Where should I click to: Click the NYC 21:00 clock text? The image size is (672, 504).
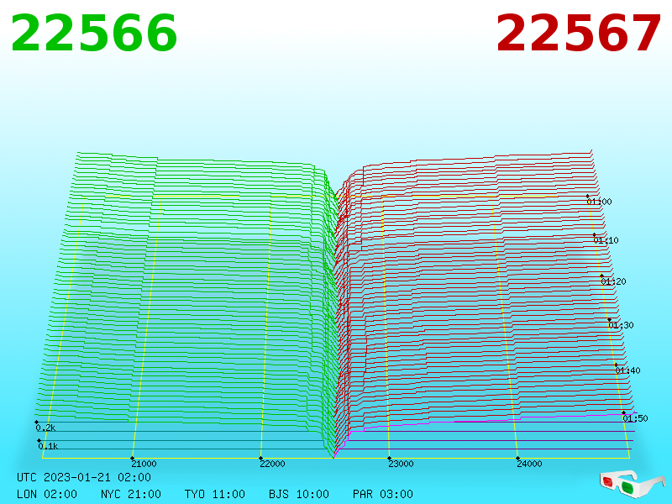pyautogui.click(x=131, y=494)
